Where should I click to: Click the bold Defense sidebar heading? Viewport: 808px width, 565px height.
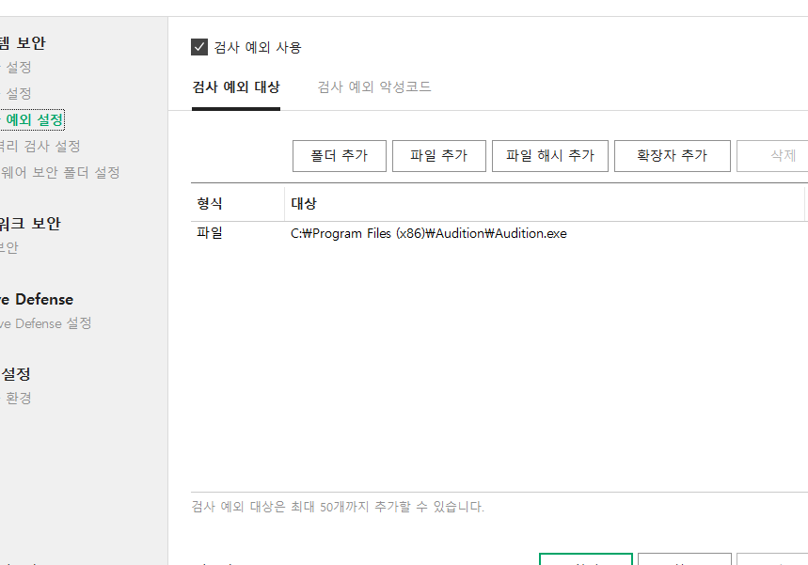[x=36, y=299]
